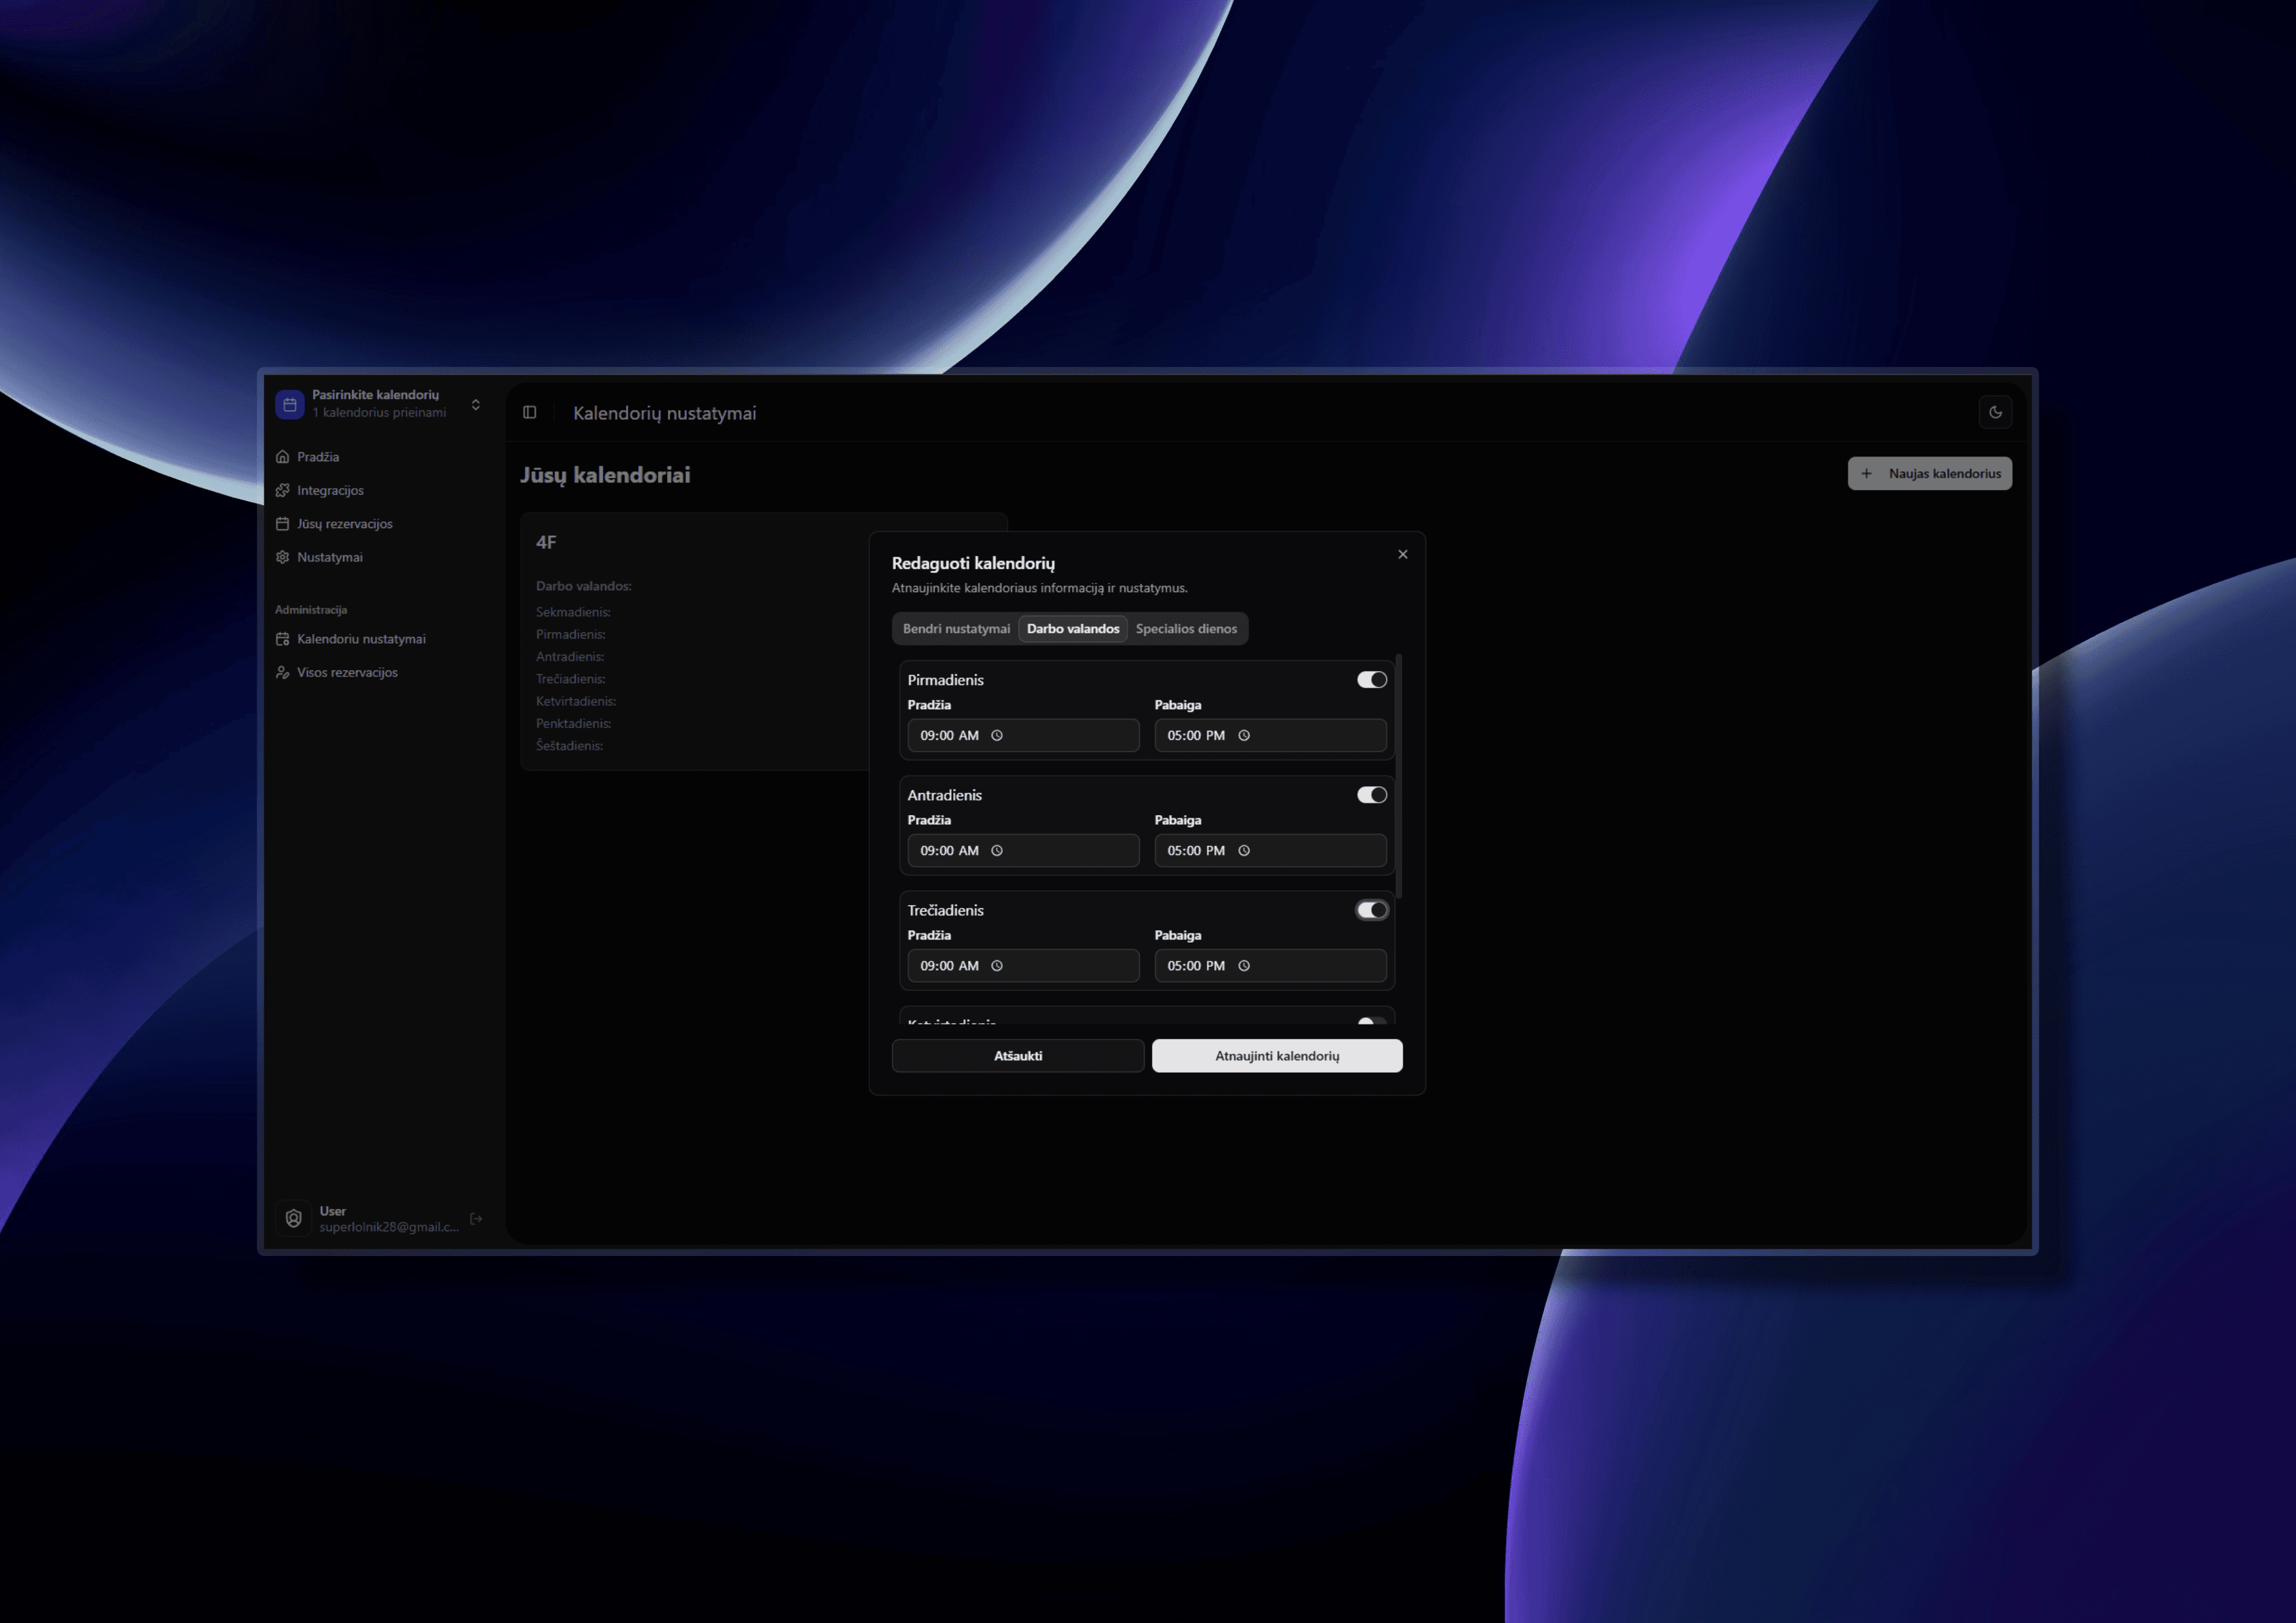Open clock picker for Antradienis Pradžia

click(997, 850)
